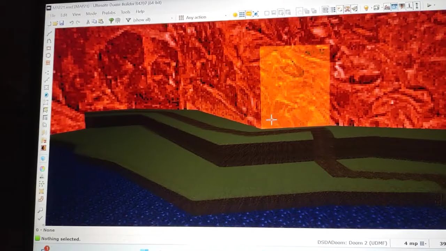
Task: Click the grey tree icon
Action: point(118,21)
